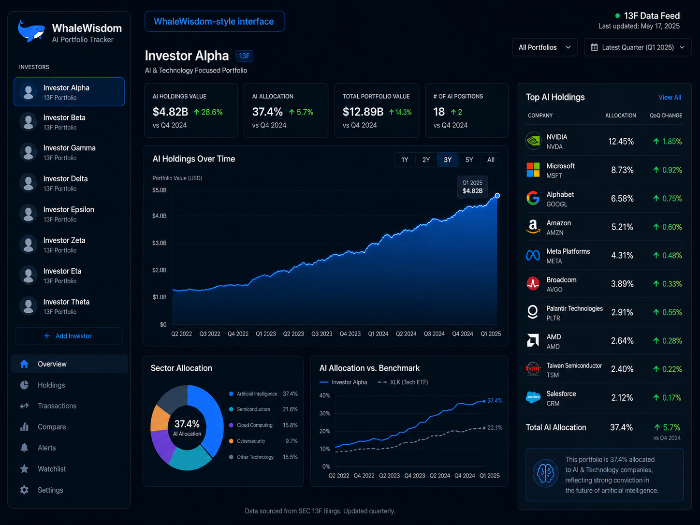
Task: Click the 13F badge beside Investor Alpha
Action: click(x=244, y=56)
